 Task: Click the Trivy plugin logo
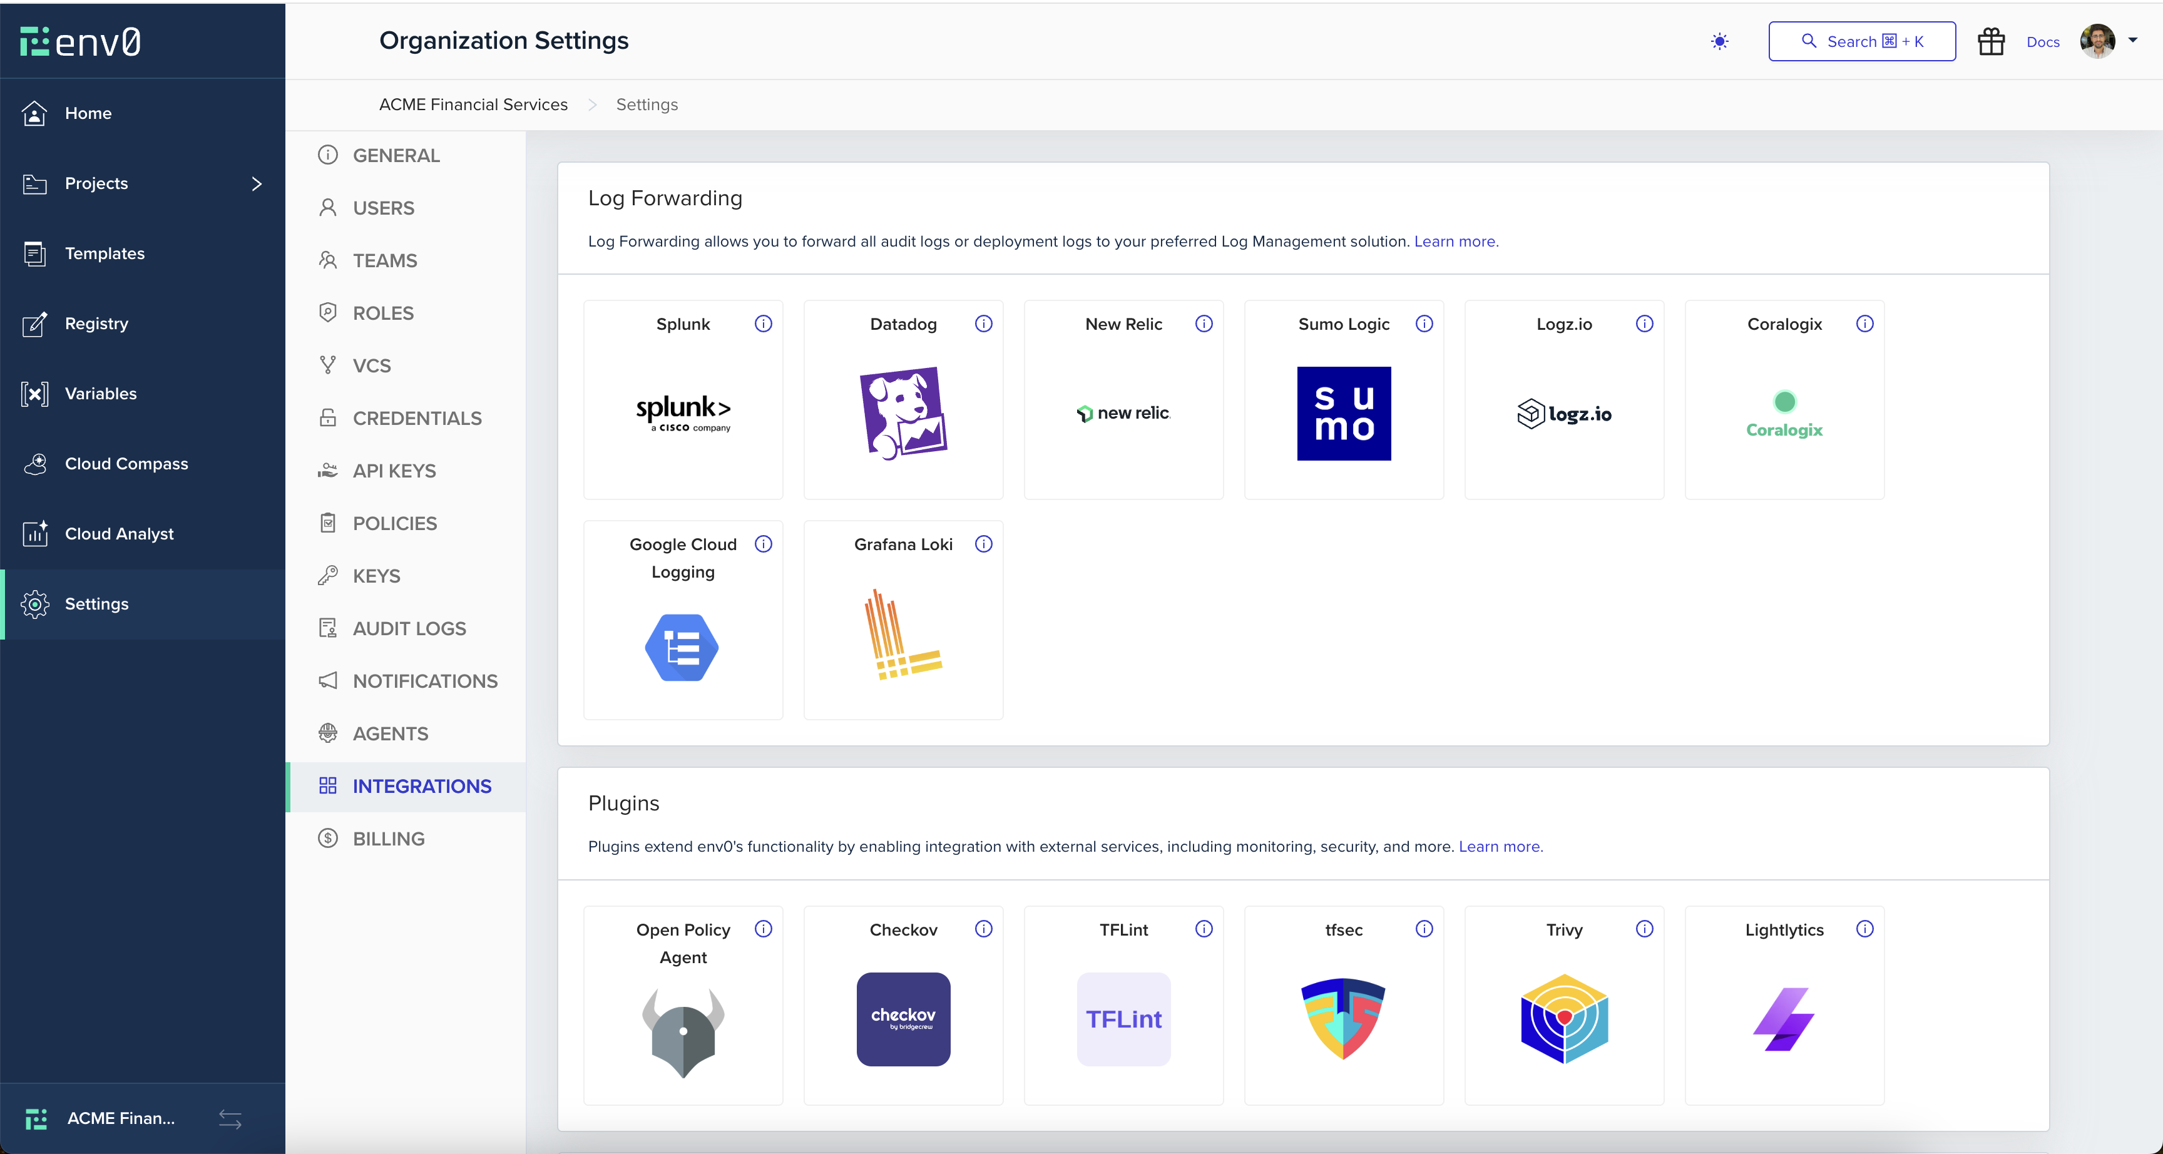(x=1563, y=1018)
